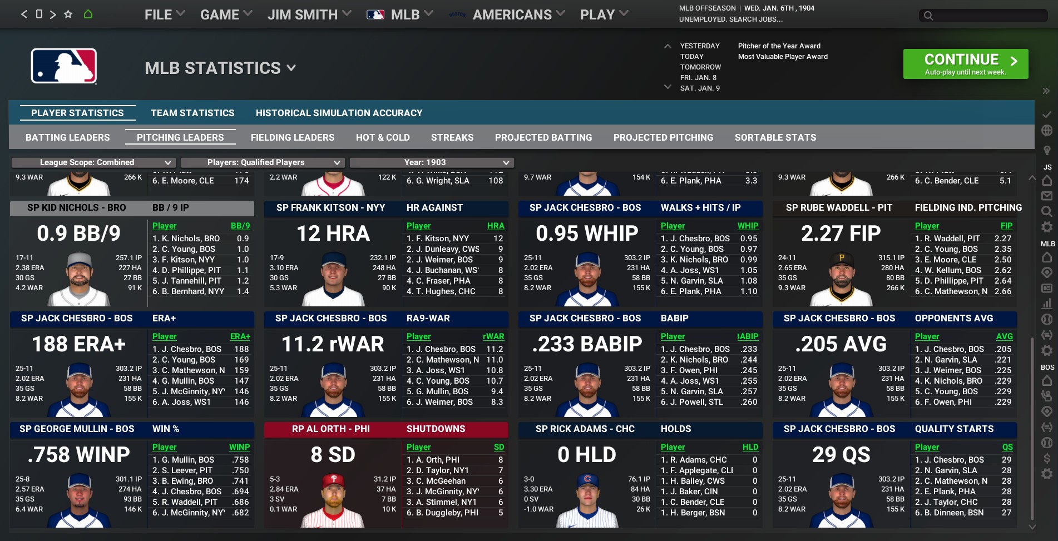Click the globe icon in sidebar

(x=1046, y=130)
